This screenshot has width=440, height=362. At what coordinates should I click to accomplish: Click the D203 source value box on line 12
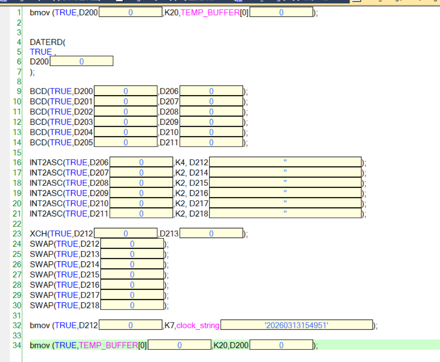pyautogui.click(x=126, y=122)
